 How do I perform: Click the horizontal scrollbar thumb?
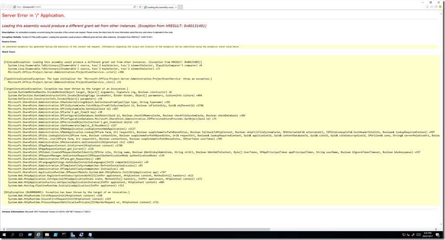(x=138, y=229)
